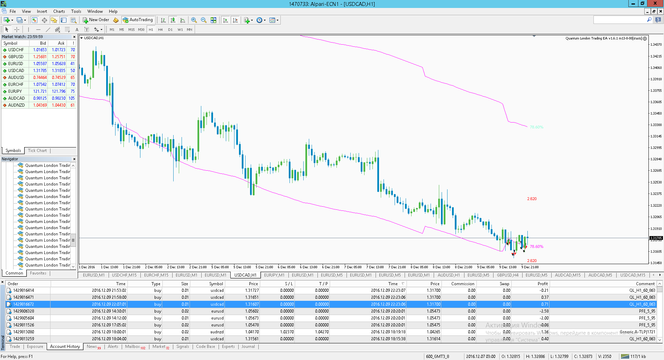Expand the Templates dropdown arrow
This screenshot has width=664, height=360.
pos(278,20)
